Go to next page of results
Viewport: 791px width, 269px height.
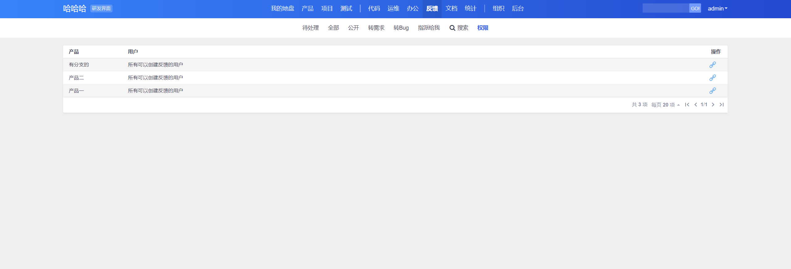pyautogui.click(x=713, y=105)
